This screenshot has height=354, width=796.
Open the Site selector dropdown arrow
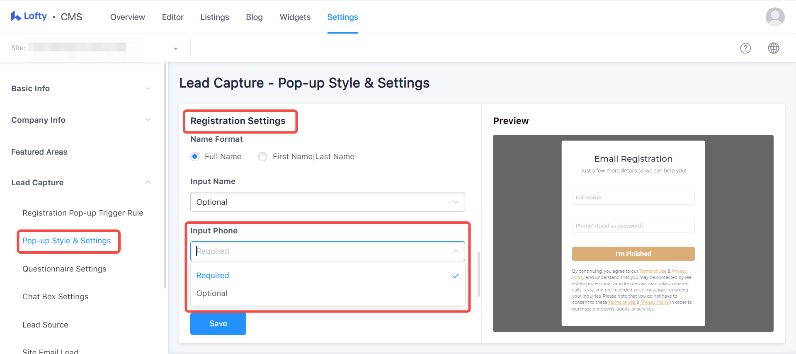tap(176, 48)
